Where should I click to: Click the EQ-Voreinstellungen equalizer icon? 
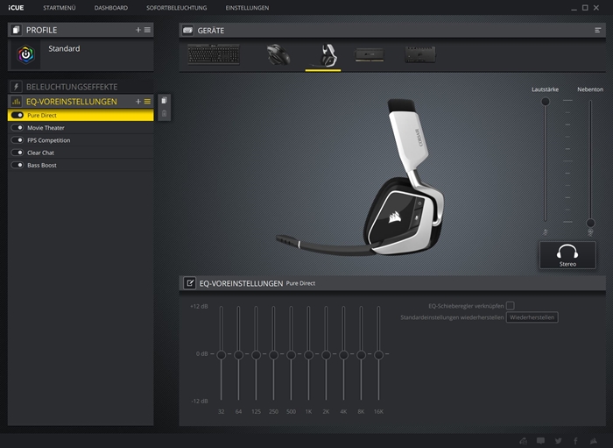16,102
